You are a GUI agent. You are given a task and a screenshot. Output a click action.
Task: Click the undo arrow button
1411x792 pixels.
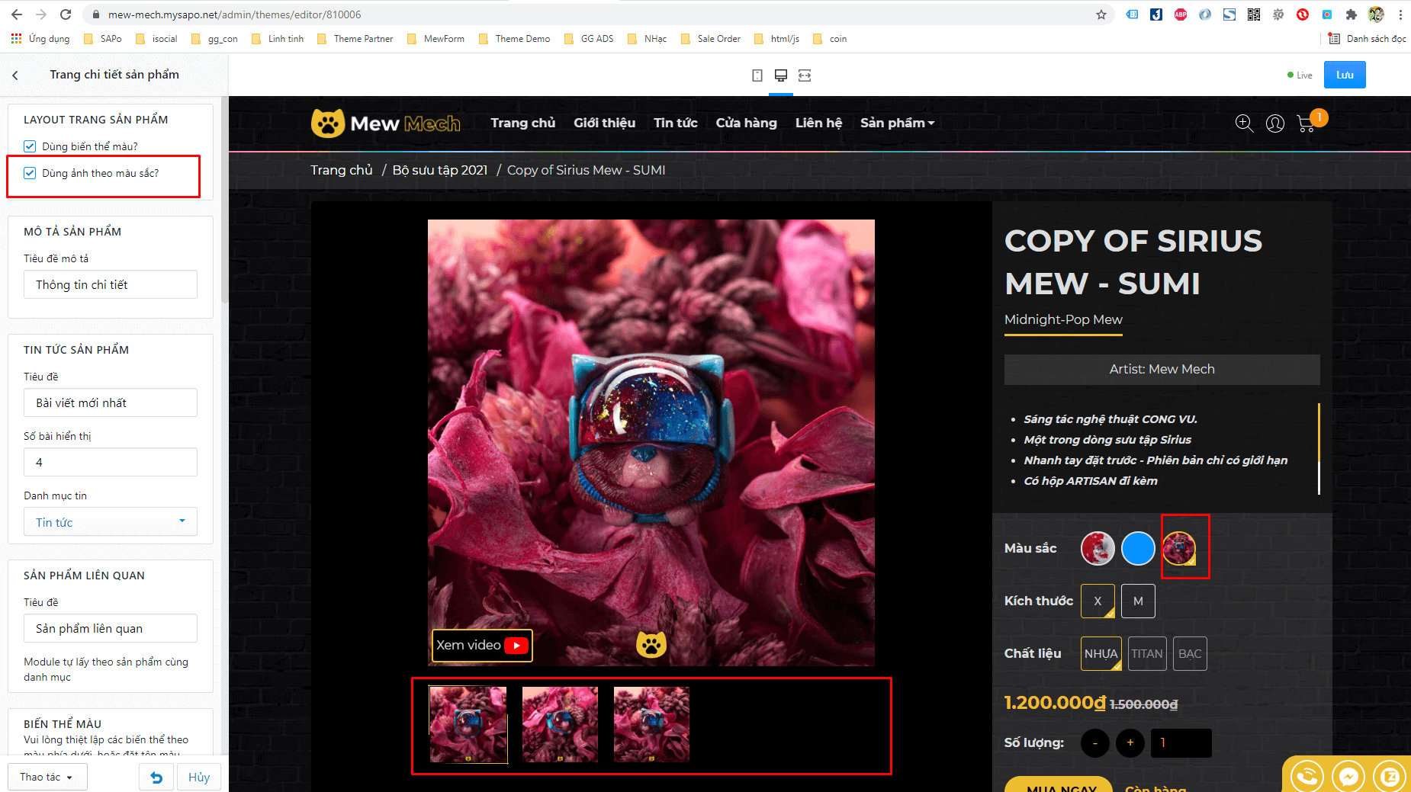156,778
